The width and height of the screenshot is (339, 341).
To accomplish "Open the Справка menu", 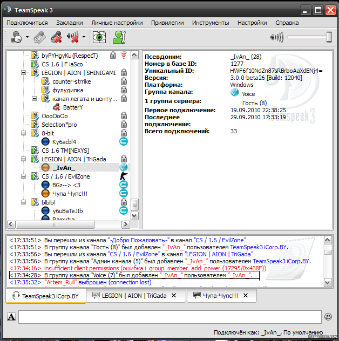I will pyautogui.click(x=287, y=23).
